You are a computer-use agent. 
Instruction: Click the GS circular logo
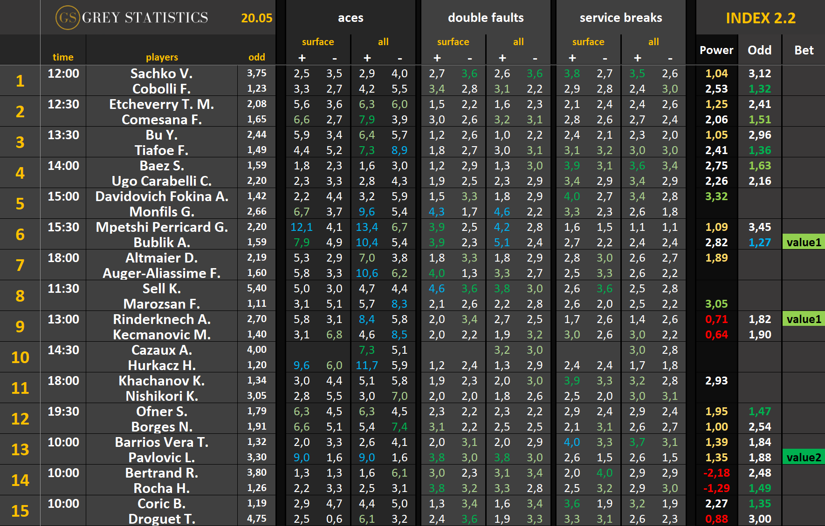tap(67, 18)
